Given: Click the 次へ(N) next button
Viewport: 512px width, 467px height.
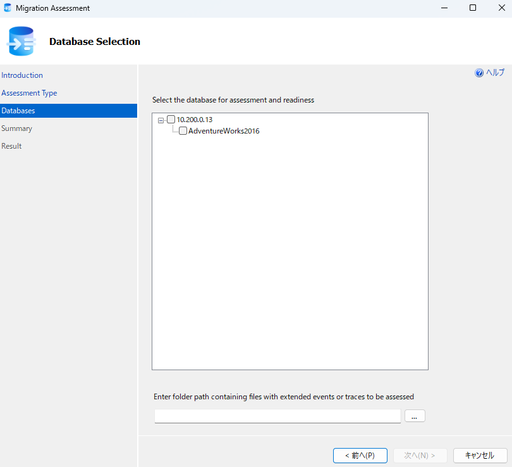Looking at the screenshot, I should pos(420,455).
